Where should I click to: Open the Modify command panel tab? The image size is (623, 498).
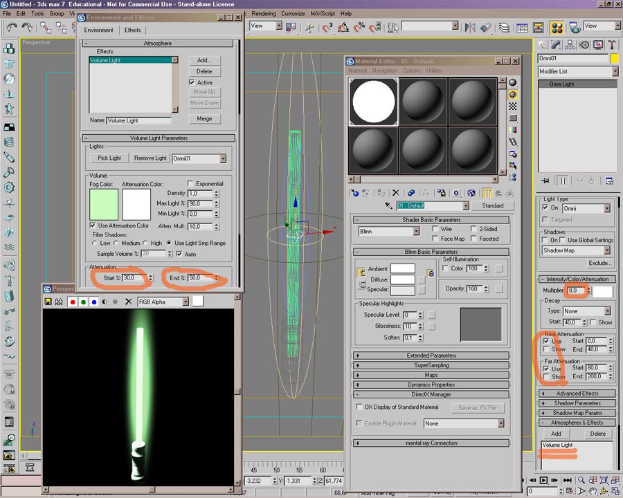click(556, 45)
